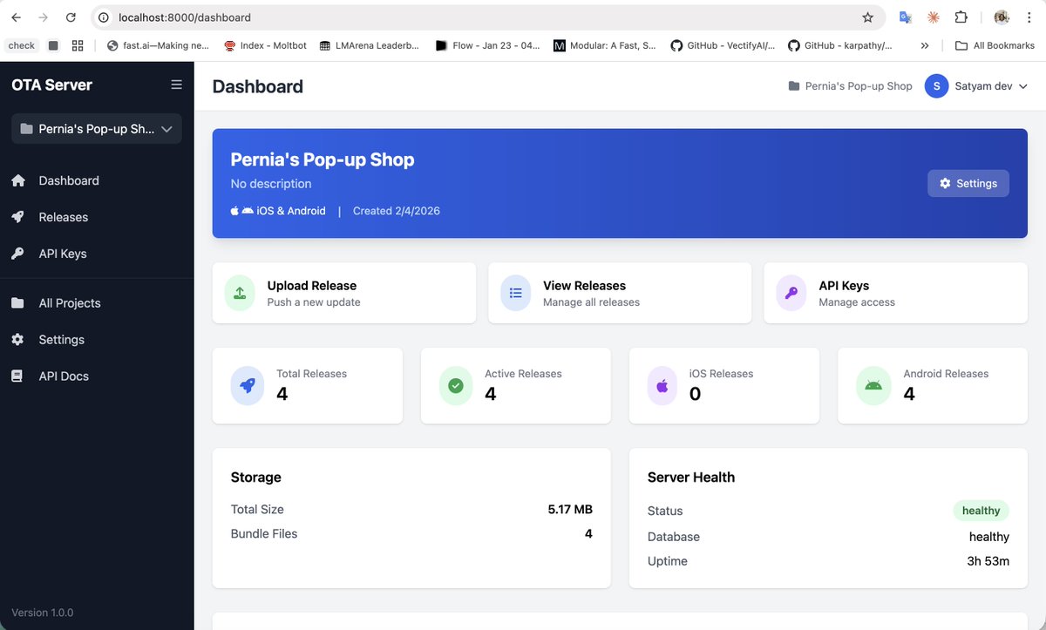Screen dimensions: 1046x630
Task: Reload the page in the browser
Action: click(71, 17)
